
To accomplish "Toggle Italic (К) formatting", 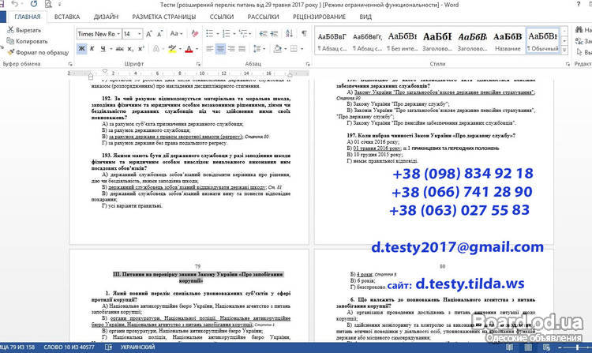I will (92, 49).
